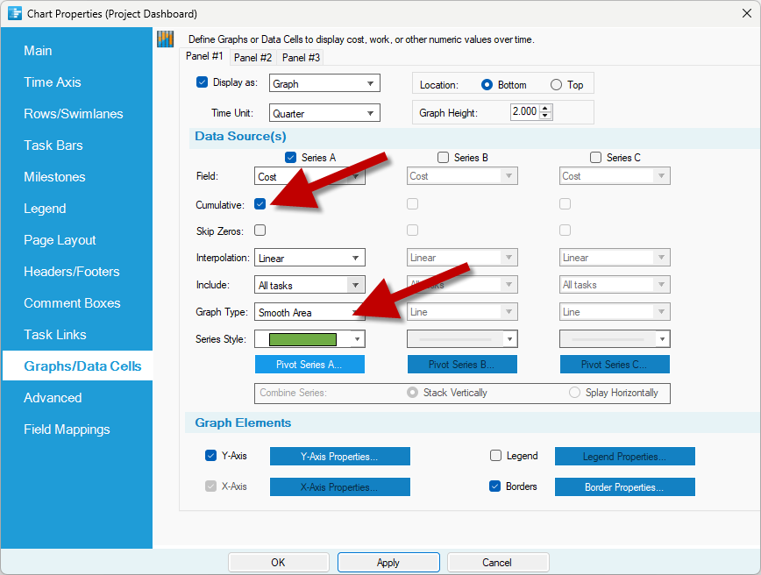Uncheck Cumulative for Series A
Image resolution: width=761 pixels, height=575 pixels.
pos(260,204)
